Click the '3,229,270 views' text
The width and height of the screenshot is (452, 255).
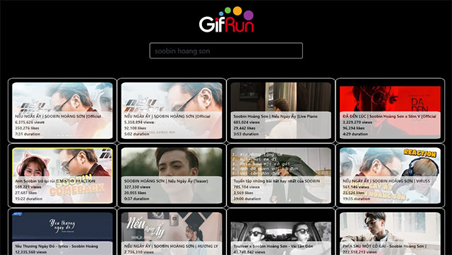358,122
